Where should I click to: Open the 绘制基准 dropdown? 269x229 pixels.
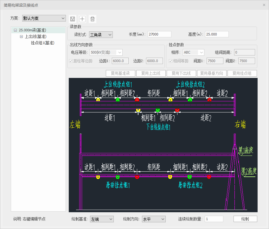tap(101, 219)
